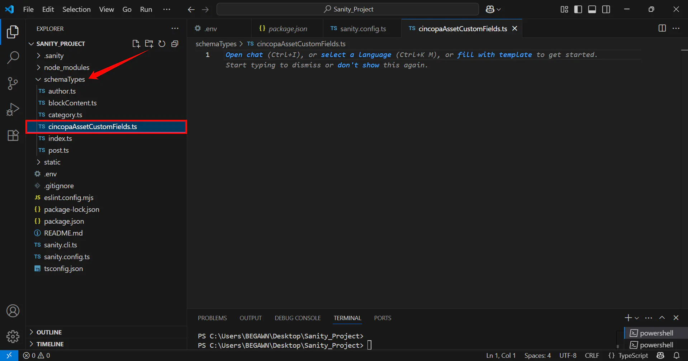Screen dimensions: 688x361
Task: Maximize the terminal panel size
Action: 662,318
